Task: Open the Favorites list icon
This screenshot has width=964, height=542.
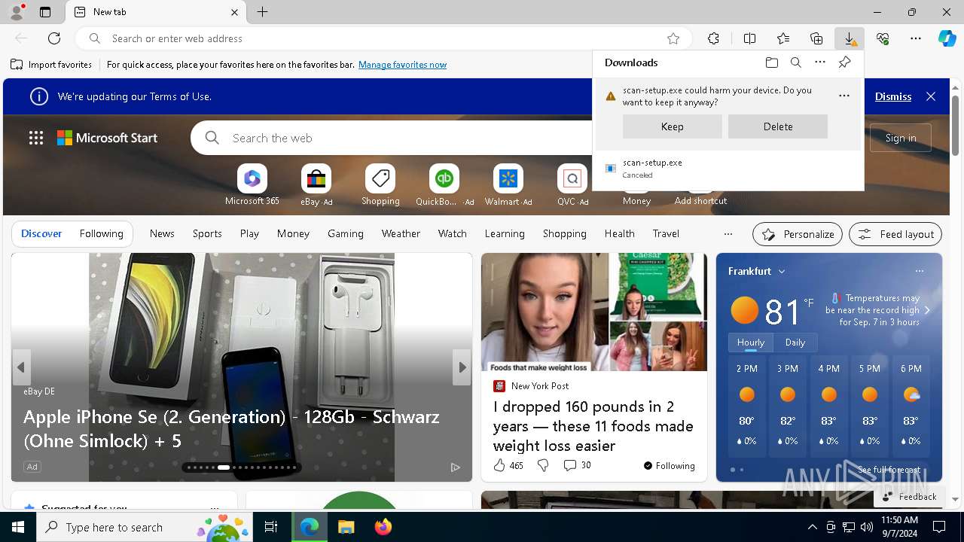Action: 783,38
